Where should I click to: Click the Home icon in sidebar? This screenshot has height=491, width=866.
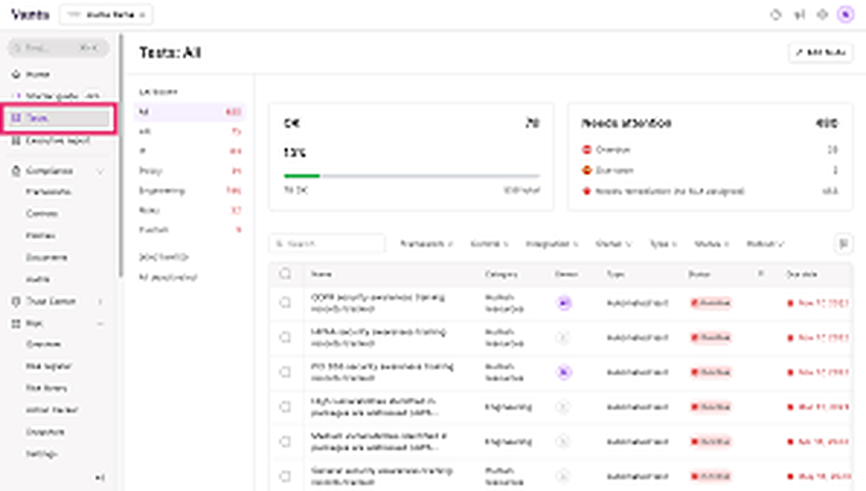click(16, 74)
